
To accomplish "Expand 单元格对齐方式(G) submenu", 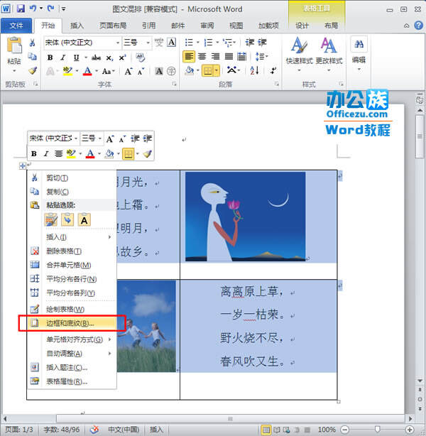I will (x=72, y=339).
